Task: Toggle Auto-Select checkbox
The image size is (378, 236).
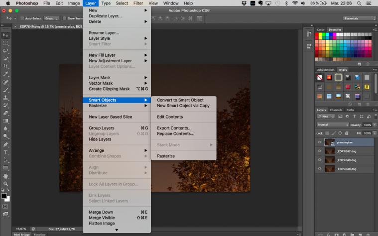Action: coord(22,18)
